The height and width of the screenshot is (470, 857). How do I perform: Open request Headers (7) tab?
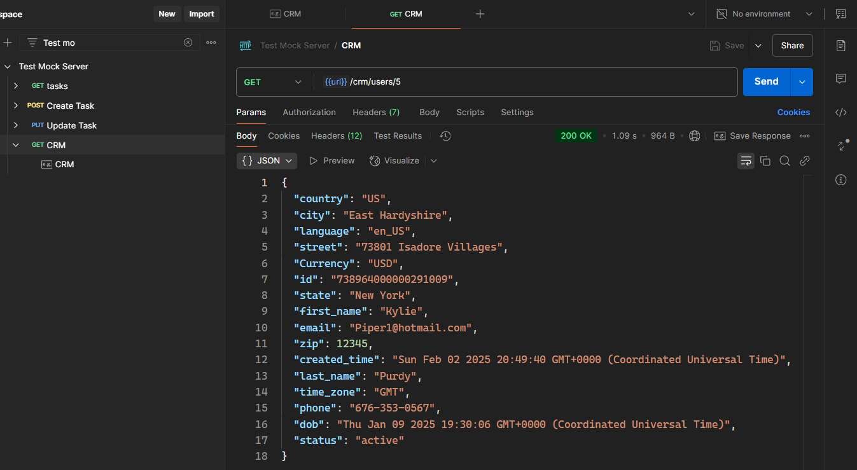pyautogui.click(x=376, y=113)
